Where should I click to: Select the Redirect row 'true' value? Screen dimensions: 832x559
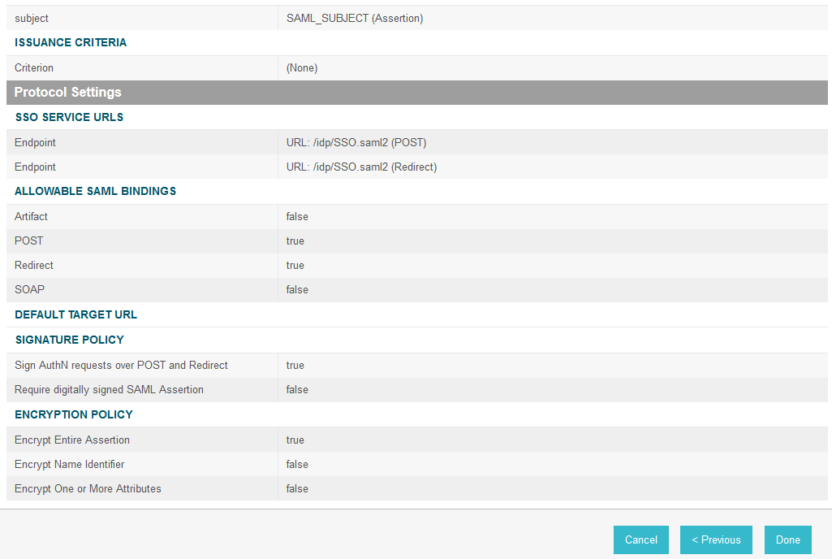pyautogui.click(x=295, y=265)
